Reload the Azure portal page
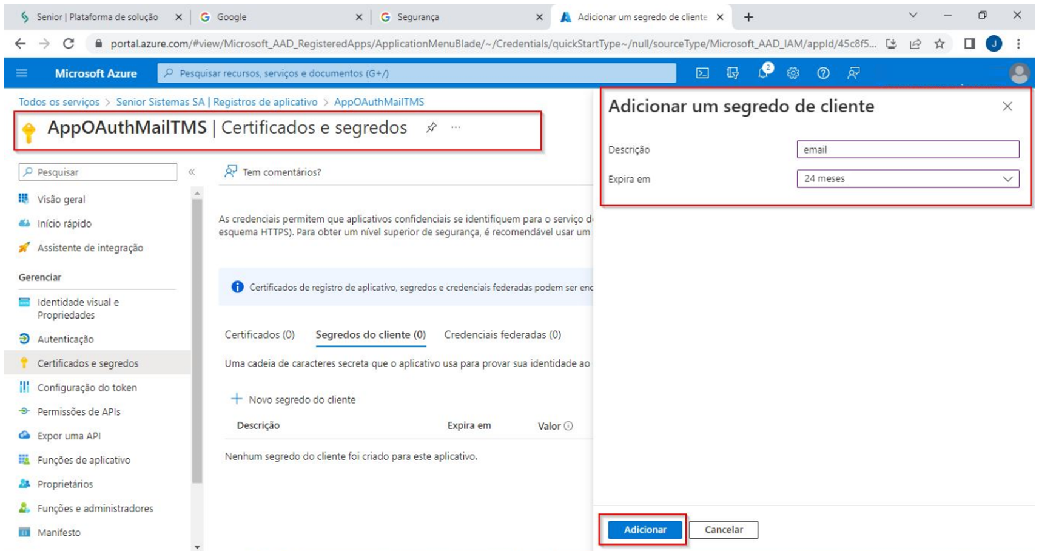Image resolution: width=1039 pixels, height=551 pixels. click(69, 44)
